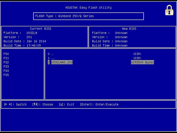Image resolution: width=177 pixels, height=133 pixels.
Task: Click the FLASH Type Winbond field
Action: click(88, 16)
